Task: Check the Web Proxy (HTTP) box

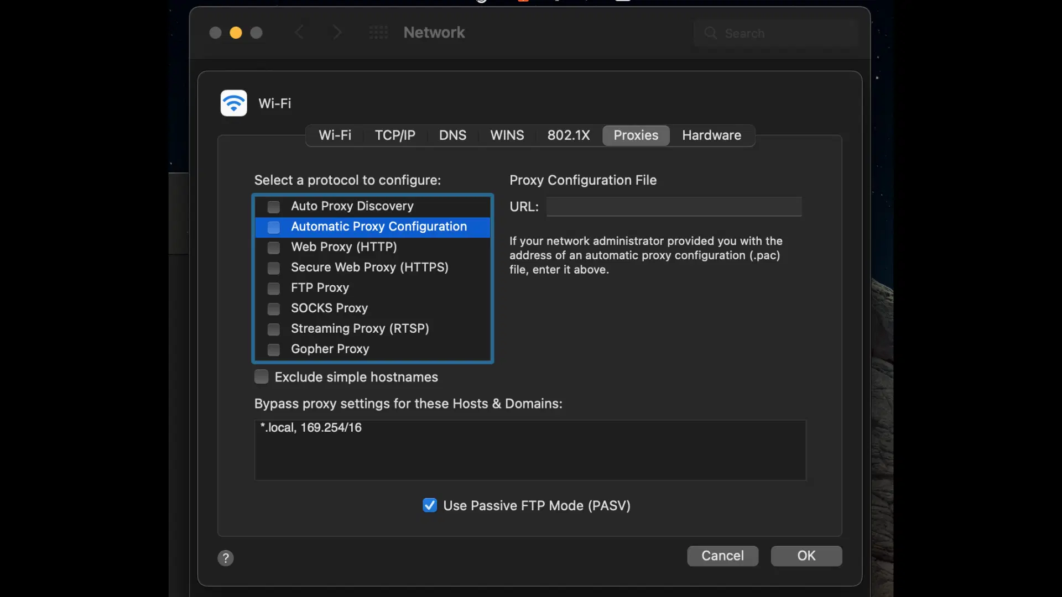Action: tap(273, 247)
